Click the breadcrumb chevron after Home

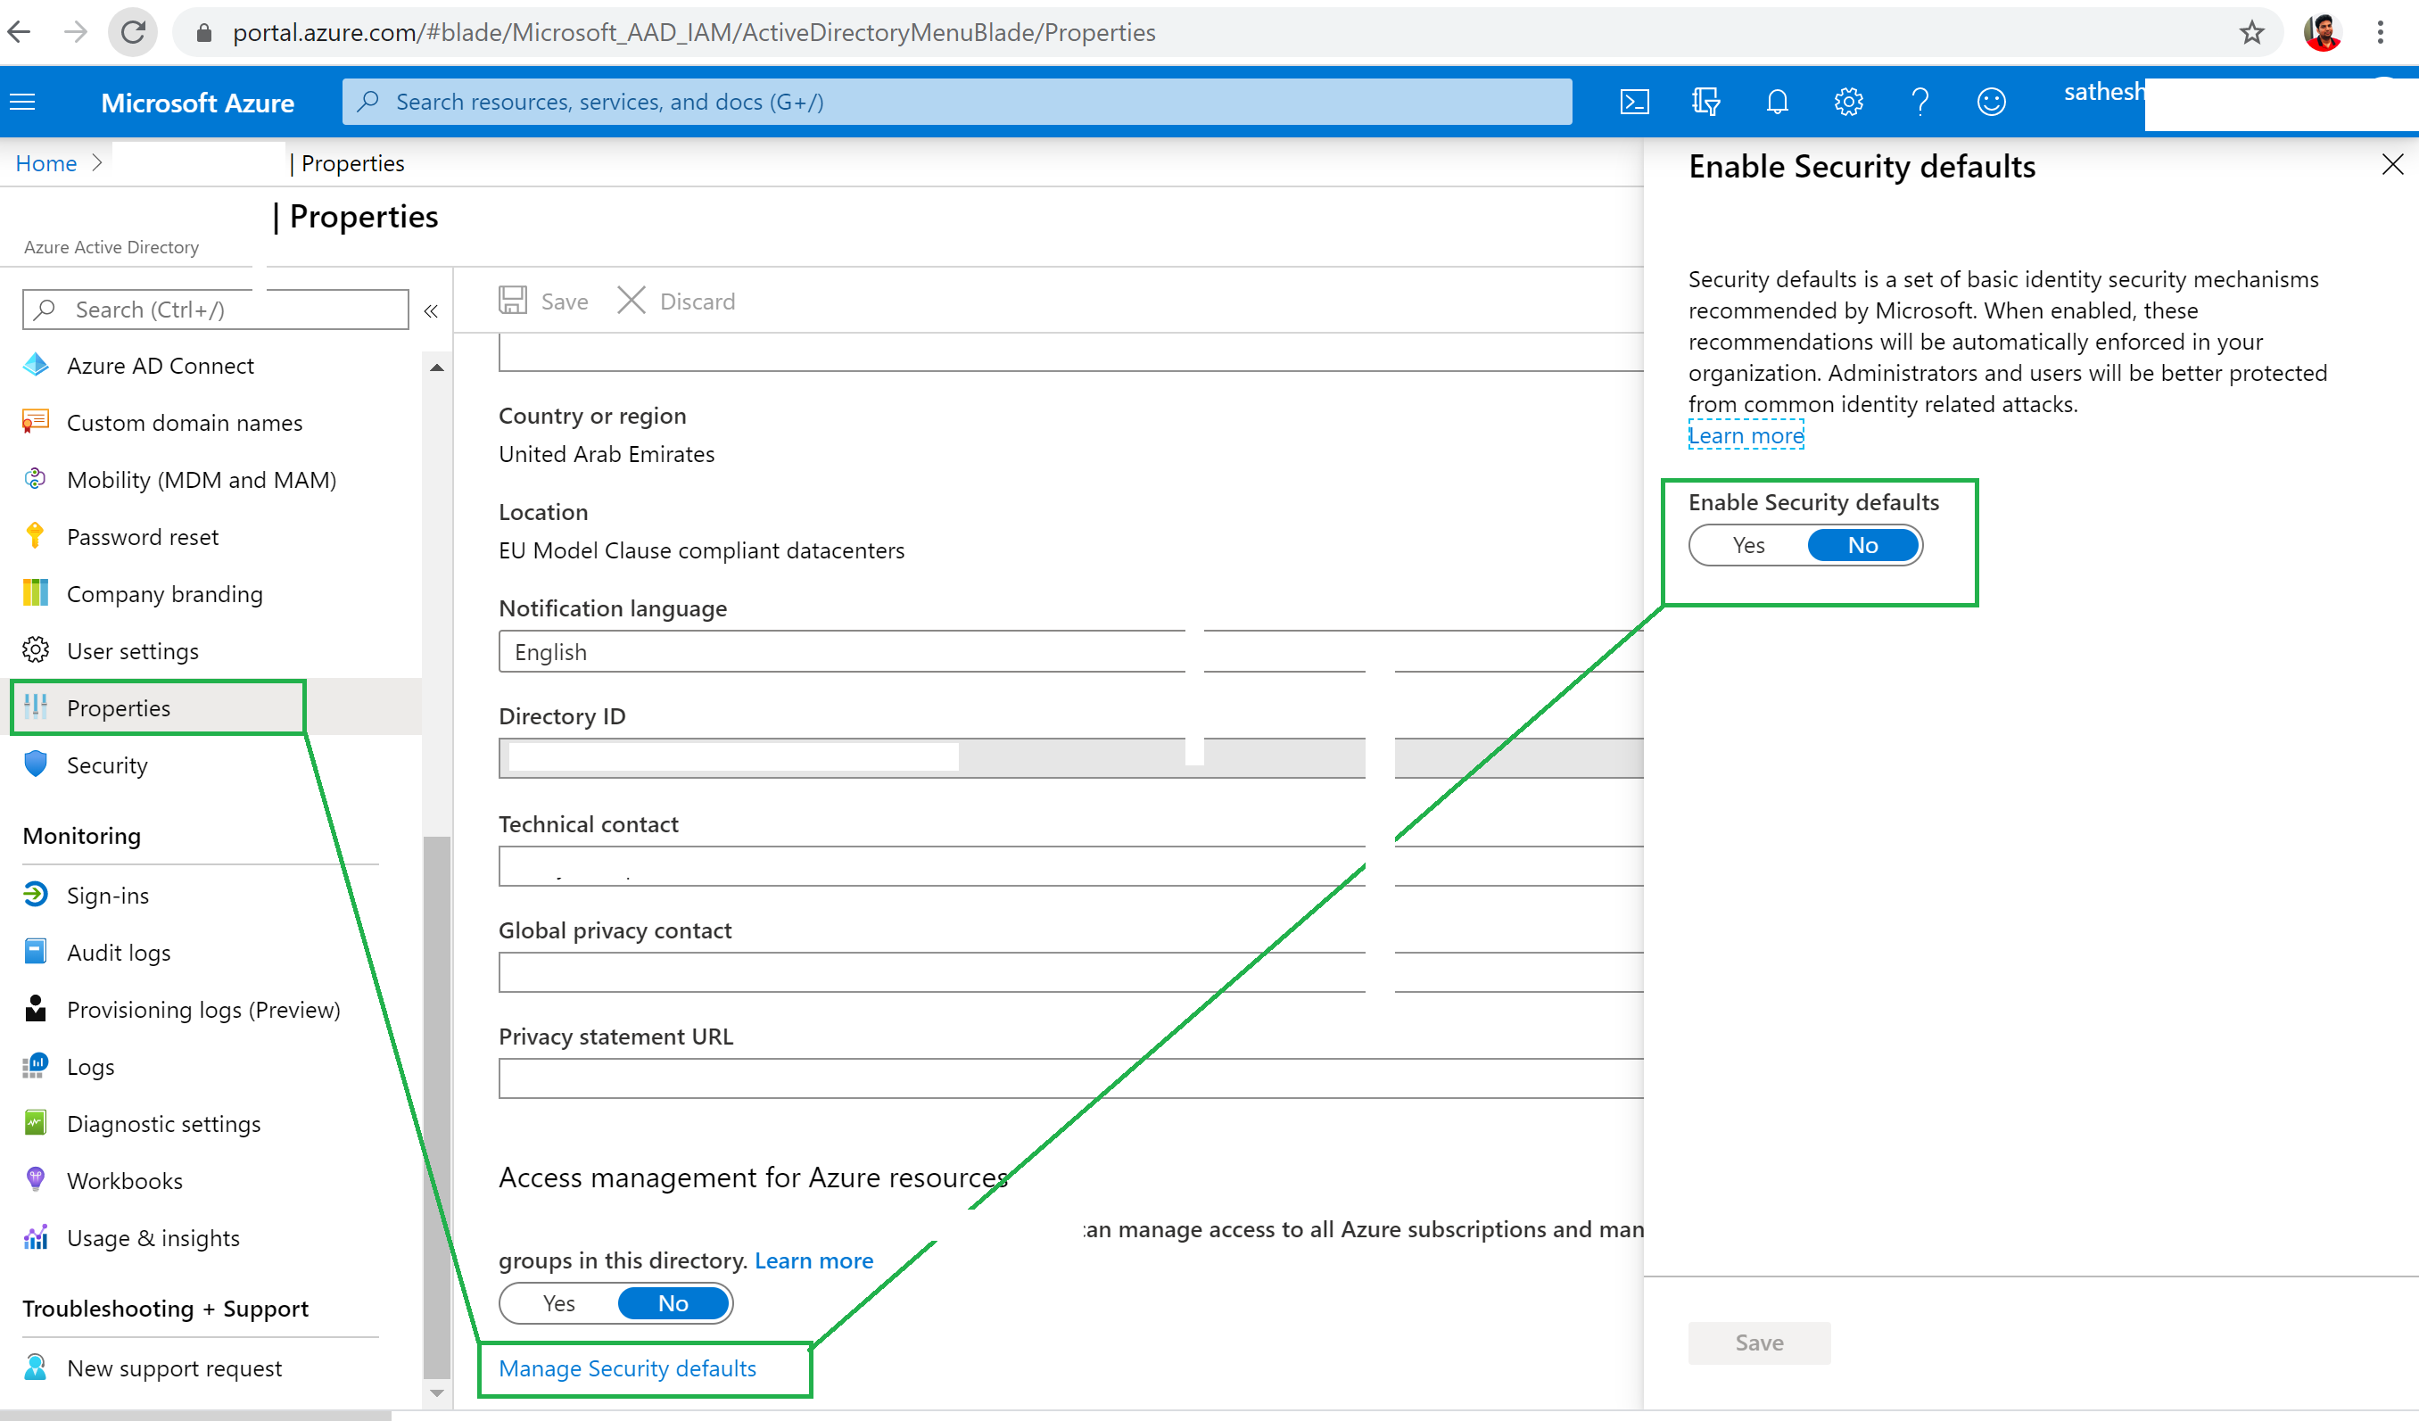(97, 163)
